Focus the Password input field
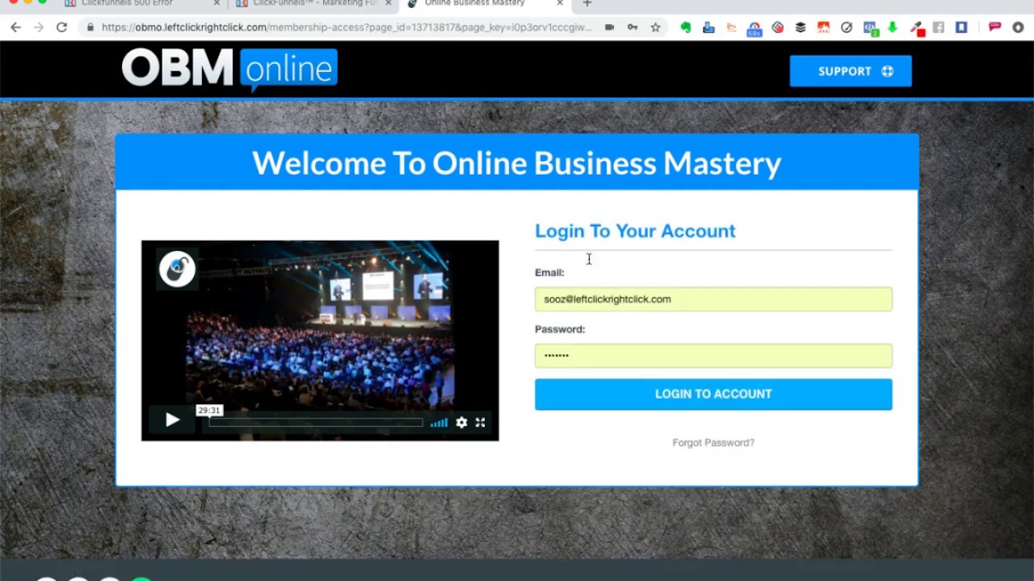The height and width of the screenshot is (581, 1034). click(x=713, y=356)
